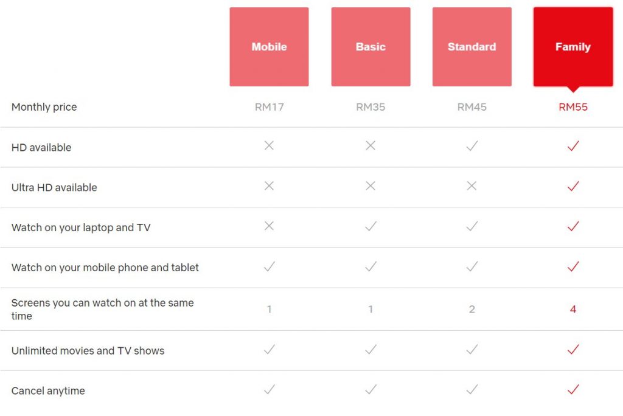Click Family's mobile phone and tablet checkmark
The height and width of the screenshot is (416, 623).
(573, 266)
